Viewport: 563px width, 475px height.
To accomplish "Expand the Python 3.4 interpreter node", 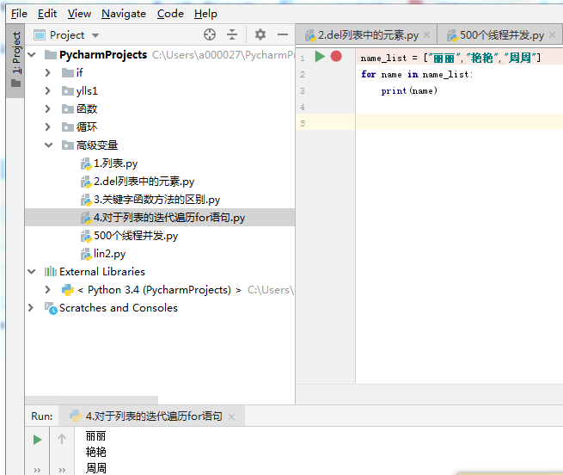I will [48, 289].
